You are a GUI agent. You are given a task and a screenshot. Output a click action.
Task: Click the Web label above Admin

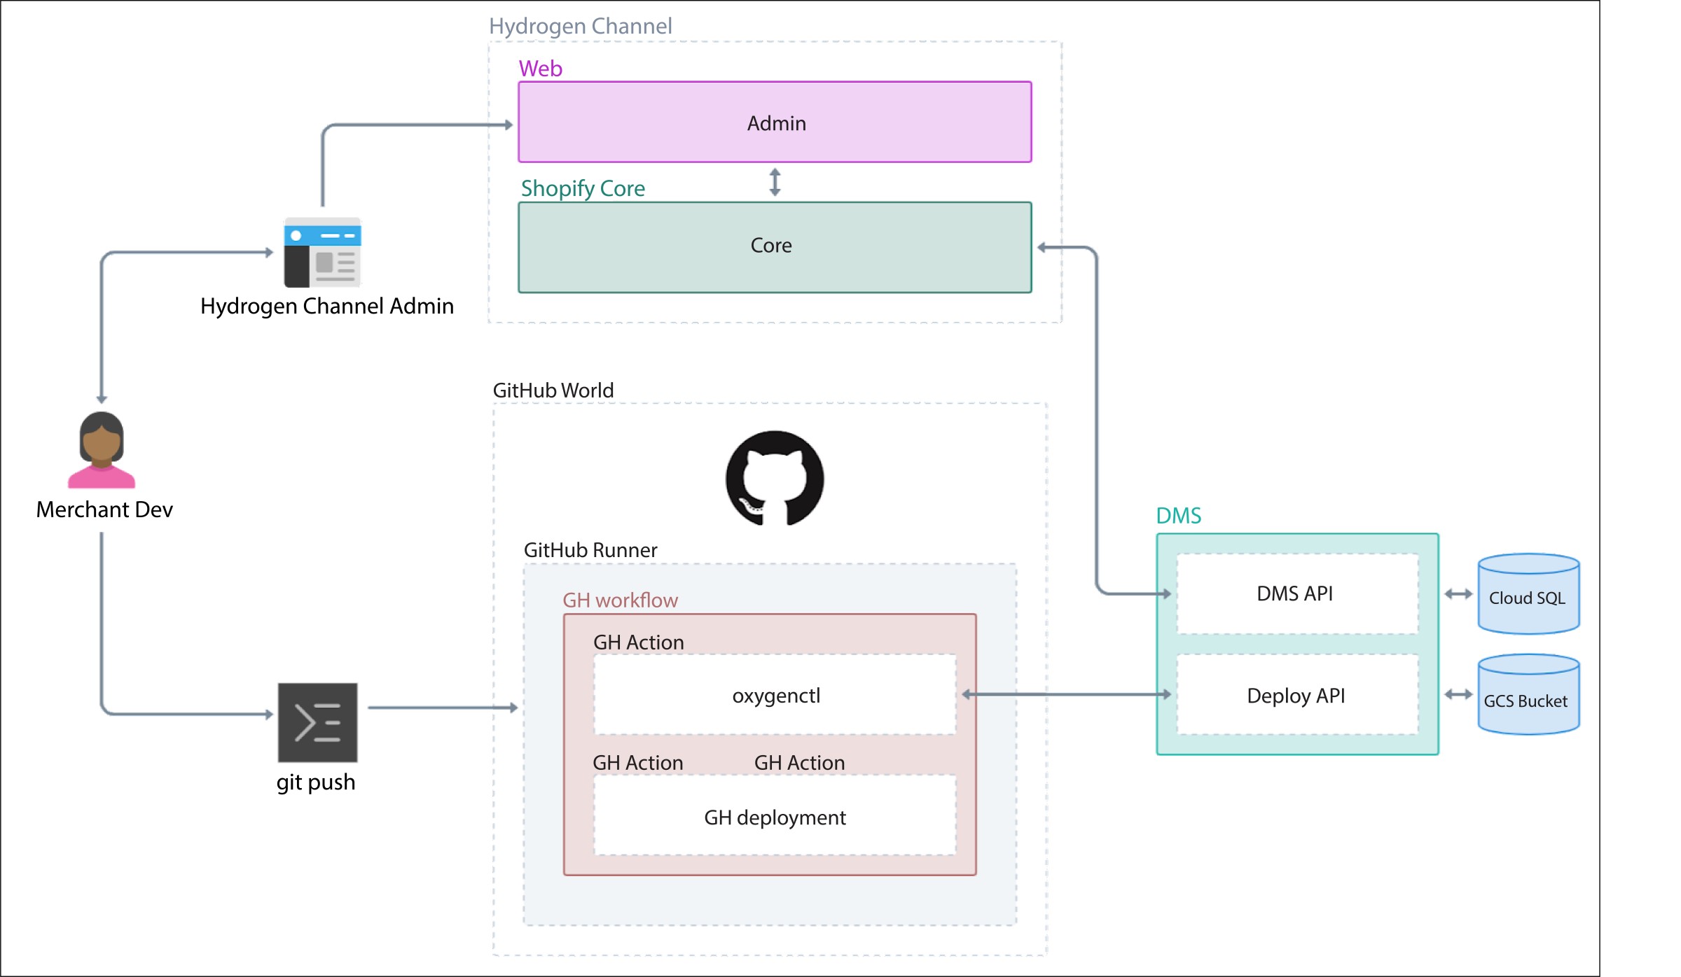tap(540, 69)
